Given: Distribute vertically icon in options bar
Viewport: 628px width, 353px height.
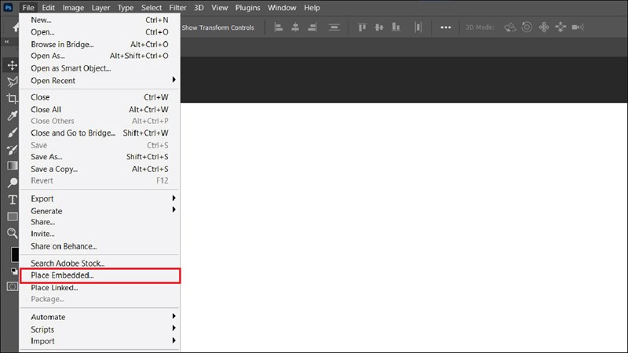Looking at the screenshot, I should coord(334,27).
